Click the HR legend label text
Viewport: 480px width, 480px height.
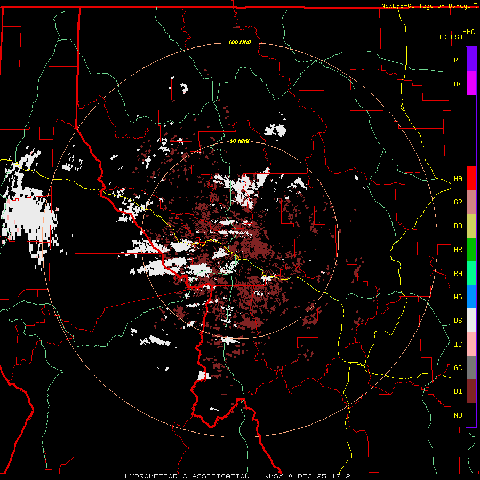(458, 250)
